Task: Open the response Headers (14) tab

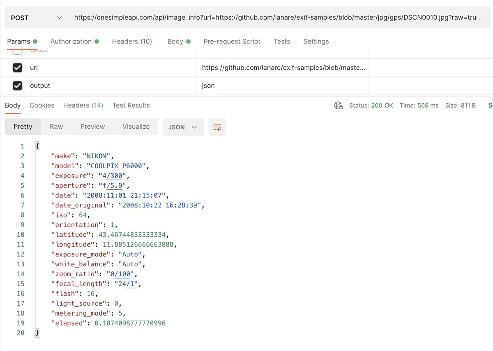Action: point(83,105)
